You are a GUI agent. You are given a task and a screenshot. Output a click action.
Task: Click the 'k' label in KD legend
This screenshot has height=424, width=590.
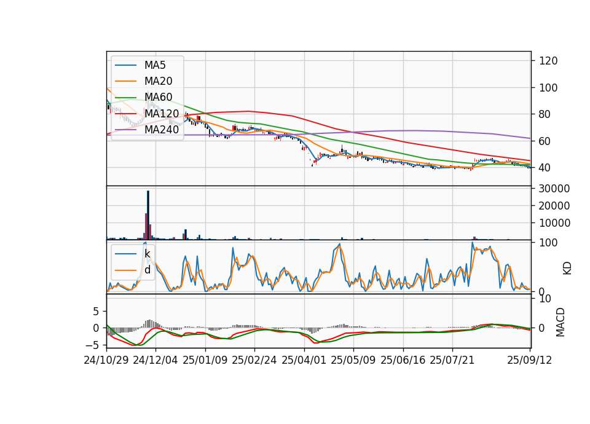147,254
